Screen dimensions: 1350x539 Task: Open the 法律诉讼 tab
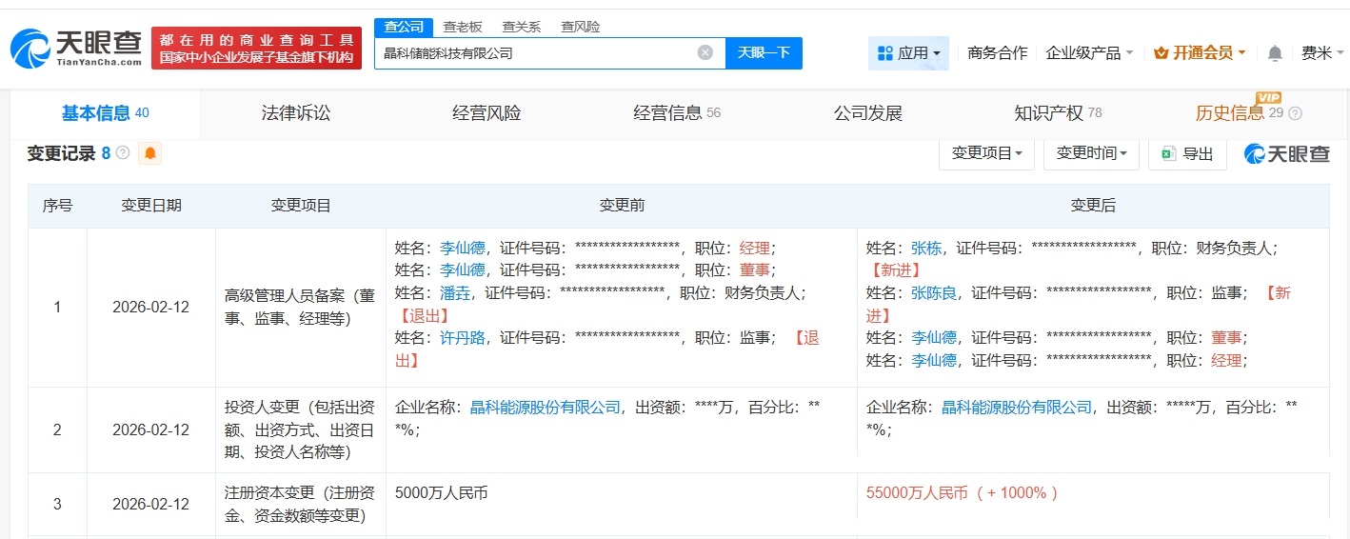(x=296, y=113)
